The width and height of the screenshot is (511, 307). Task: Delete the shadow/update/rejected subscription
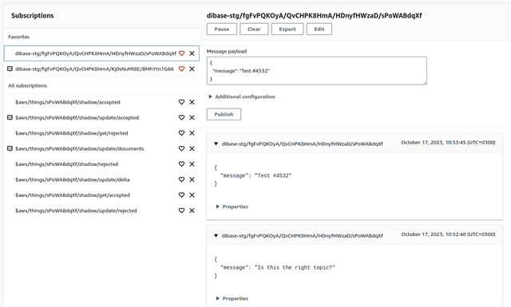tap(192, 211)
